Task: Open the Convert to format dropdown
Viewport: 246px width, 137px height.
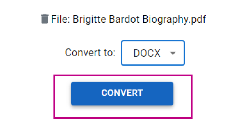Action: click(153, 53)
